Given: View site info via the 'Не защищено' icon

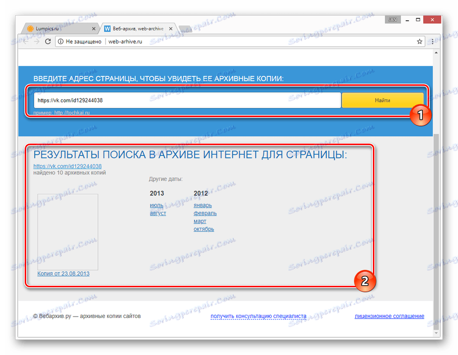Looking at the screenshot, I should point(60,41).
